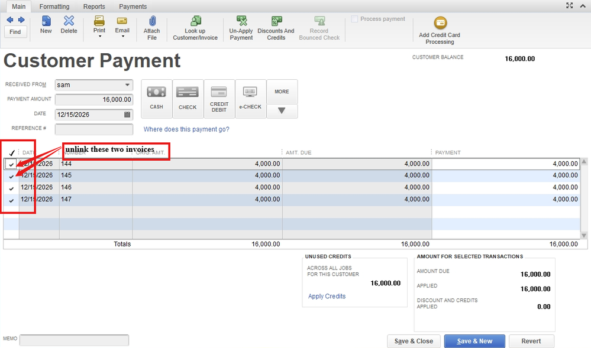Choose CHECK payment method
This screenshot has width=591, height=348.
click(x=188, y=98)
